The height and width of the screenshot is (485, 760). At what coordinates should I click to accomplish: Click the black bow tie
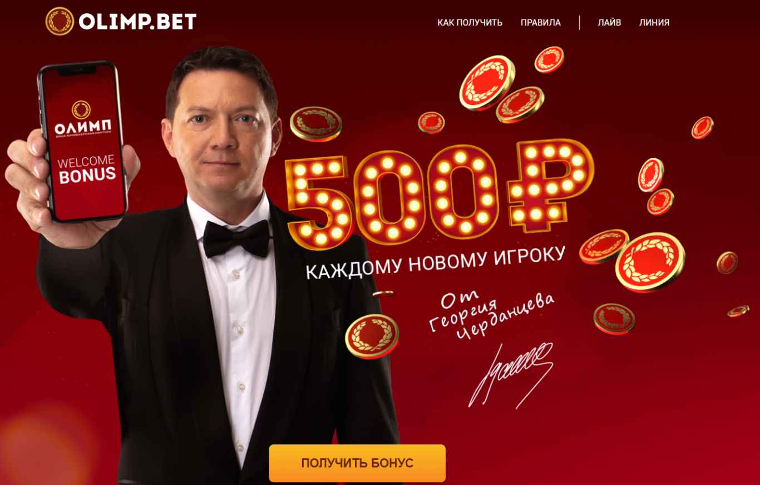point(236,238)
